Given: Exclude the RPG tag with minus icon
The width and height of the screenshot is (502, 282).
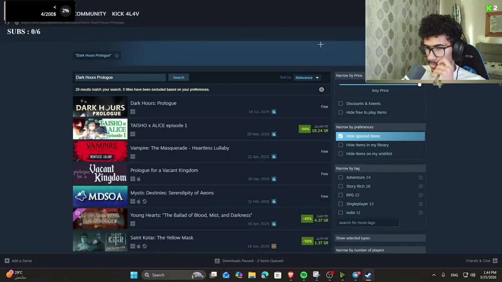Looking at the screenshot, I should [420, 195].
